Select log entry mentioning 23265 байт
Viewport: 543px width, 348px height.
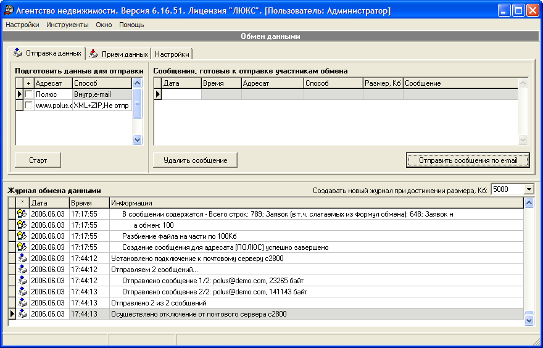[x=213, y=281]
